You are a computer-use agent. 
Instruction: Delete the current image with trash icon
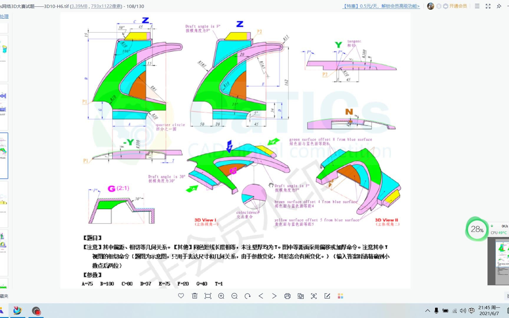(194, 296)
